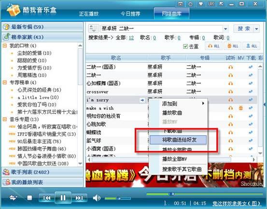
Task: Click headphone listen icon for crossover
Action: point(231,92)
